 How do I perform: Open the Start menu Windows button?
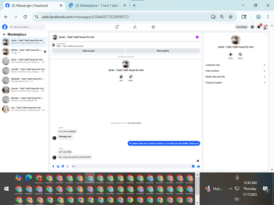coord(7,189)
